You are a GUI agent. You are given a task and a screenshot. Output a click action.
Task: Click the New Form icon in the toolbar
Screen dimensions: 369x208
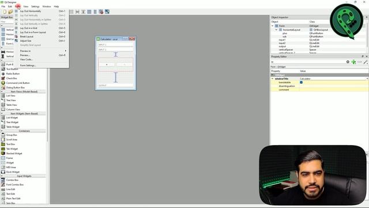5,12
